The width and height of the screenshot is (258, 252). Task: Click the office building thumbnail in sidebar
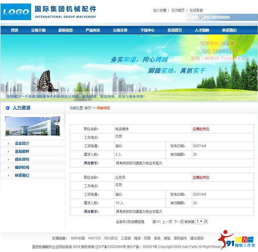click(x=33, y=126)
